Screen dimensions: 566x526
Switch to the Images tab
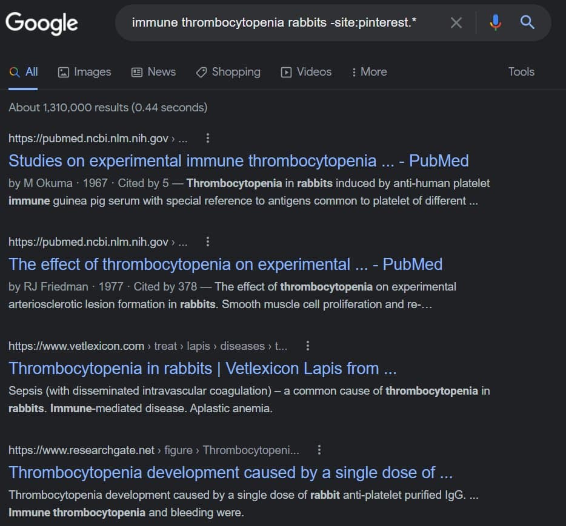point(84,72)
